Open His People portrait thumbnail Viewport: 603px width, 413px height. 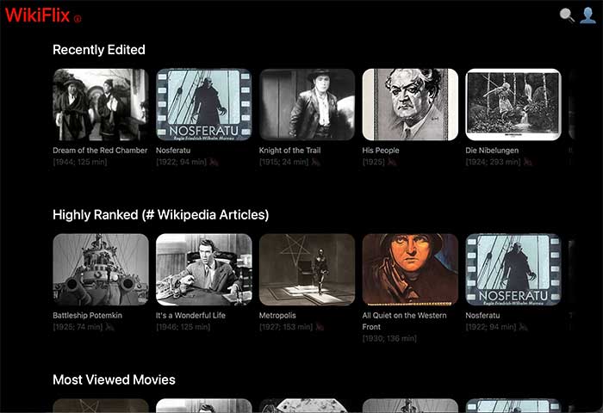410,104
